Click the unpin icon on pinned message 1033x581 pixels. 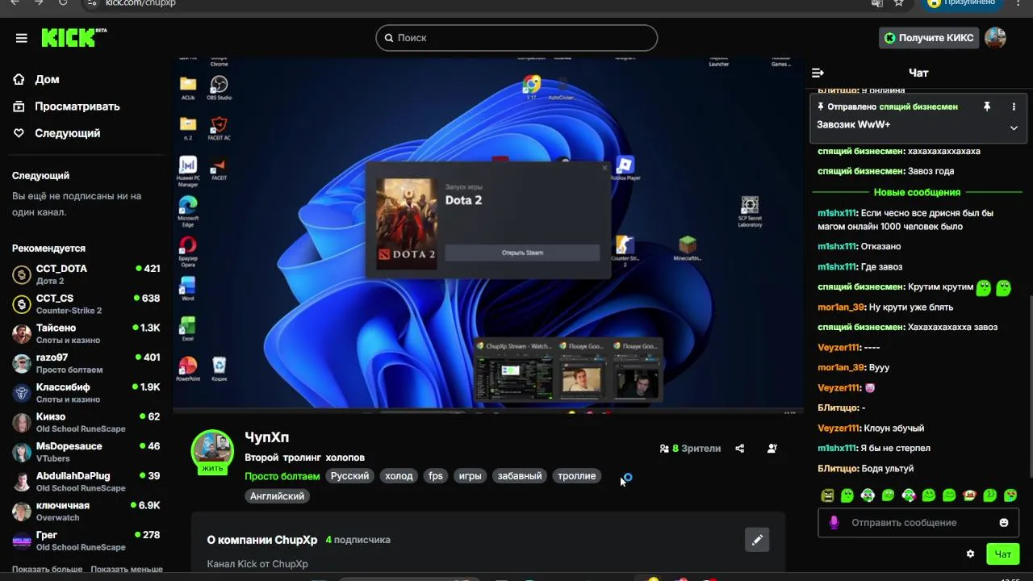(x=986, y=107)
